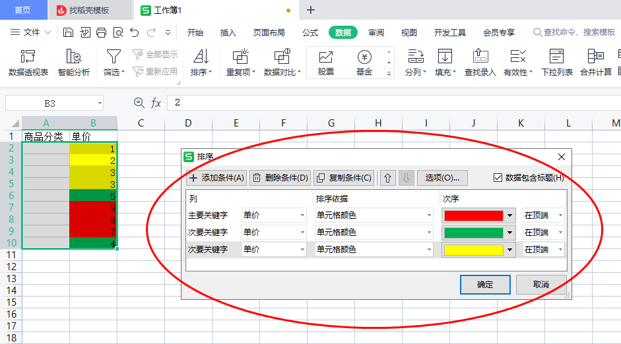The width and height of the screenshot is (621, 344).
Task: Click the Print Preview icon
Action: point(118,32)
